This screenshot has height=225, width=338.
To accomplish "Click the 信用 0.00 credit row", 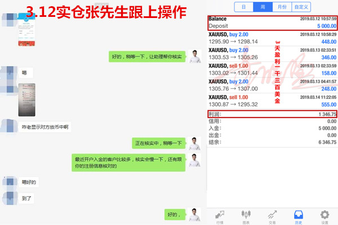I will tap(273, 121).
